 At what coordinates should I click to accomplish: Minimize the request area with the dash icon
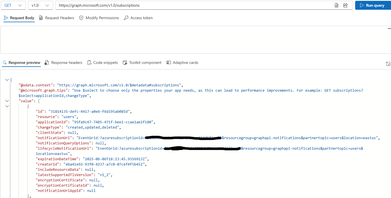click(x=389, y=28)
